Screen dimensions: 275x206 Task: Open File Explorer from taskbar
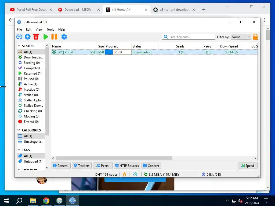33,201
